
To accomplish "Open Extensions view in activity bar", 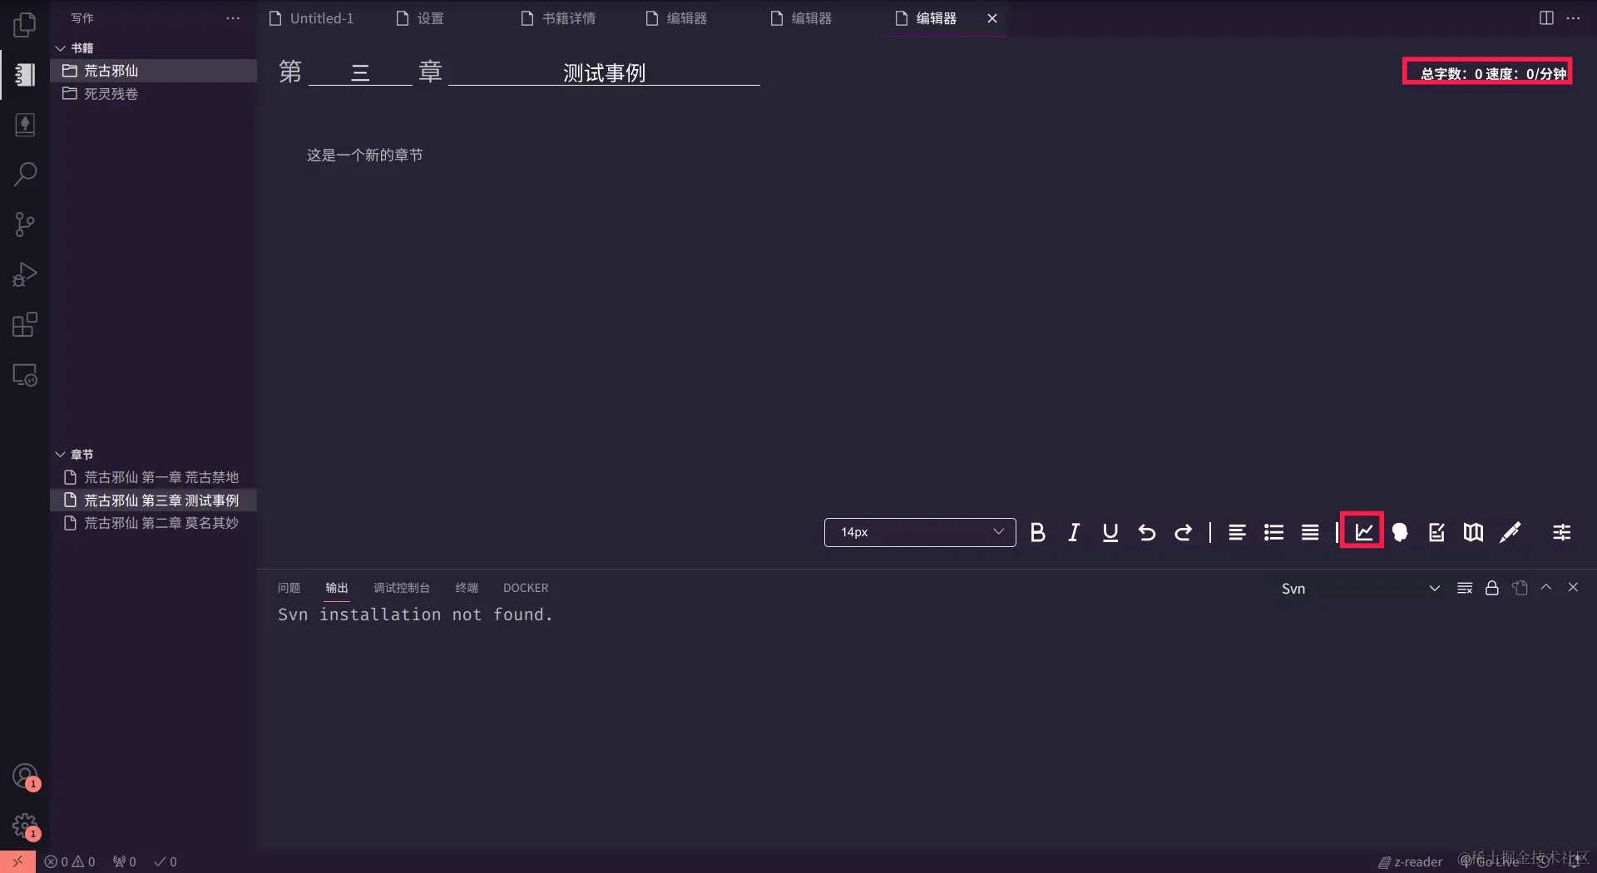I will click(x=24, y=324).
